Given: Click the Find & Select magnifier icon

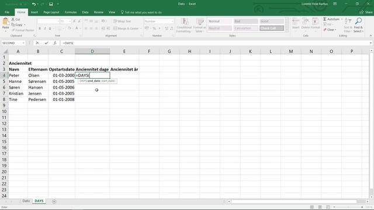Looking at the screenshot, I should 358,22.
